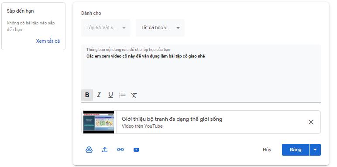Viewport: 337px width, 167px height.
Task: Add a YouTube video attachment
Action: (x=136, y=150)
